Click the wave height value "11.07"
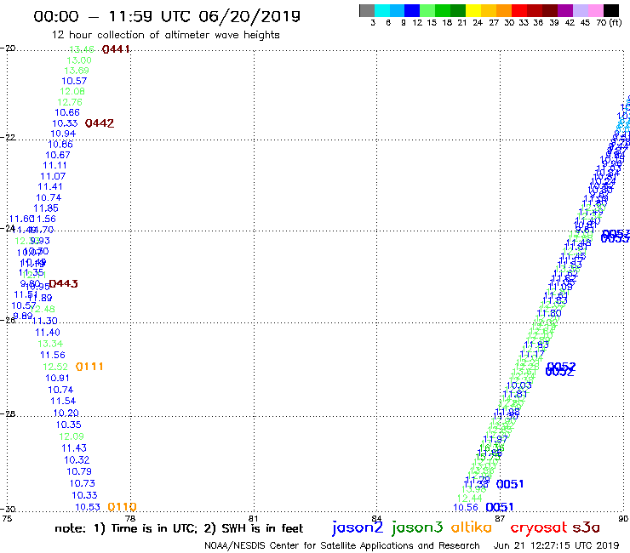 pos(53,176)
